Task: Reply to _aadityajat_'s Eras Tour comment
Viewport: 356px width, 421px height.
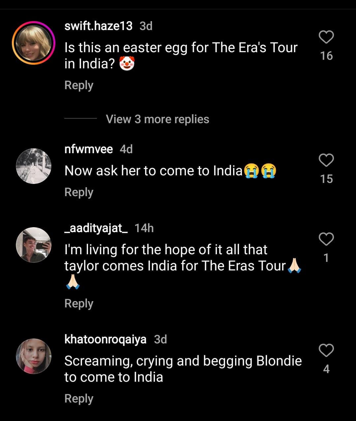Action: pos(79,303)
